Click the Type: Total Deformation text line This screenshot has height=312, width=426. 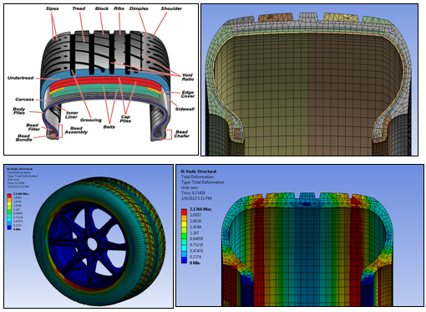coord(203,182)
